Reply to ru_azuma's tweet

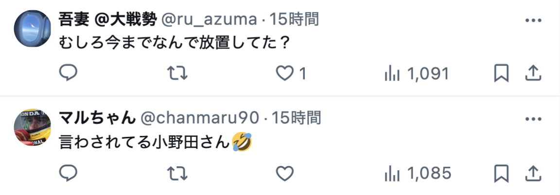[x=68, y=74]
